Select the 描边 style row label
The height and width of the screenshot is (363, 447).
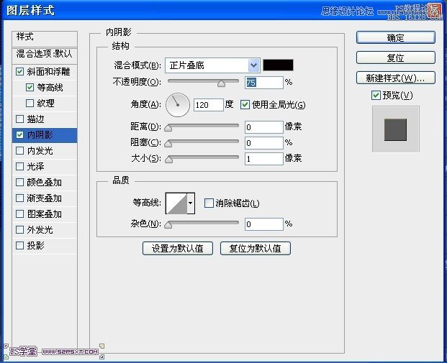coord(36,119)
